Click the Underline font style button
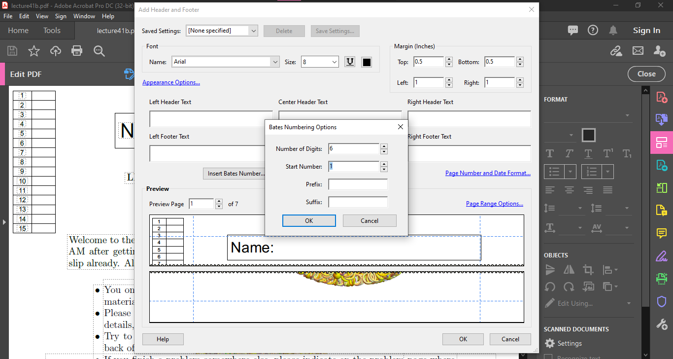The width and height of the screenshot is (673, 359). pyautogui.click(x=350, y=62)
